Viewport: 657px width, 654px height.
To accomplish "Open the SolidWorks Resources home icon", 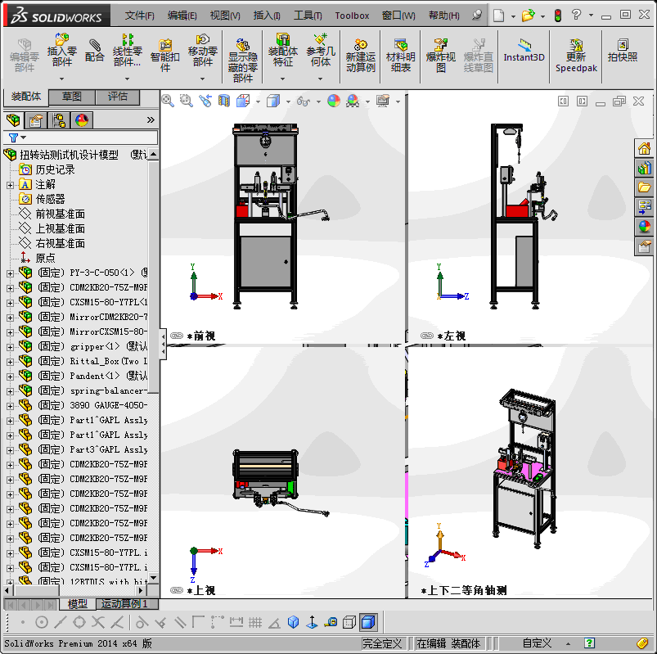I will (x=645, y=148).
